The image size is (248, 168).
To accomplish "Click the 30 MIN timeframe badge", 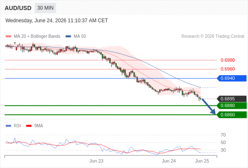I will pyautogui.click(x=45, y=8).
